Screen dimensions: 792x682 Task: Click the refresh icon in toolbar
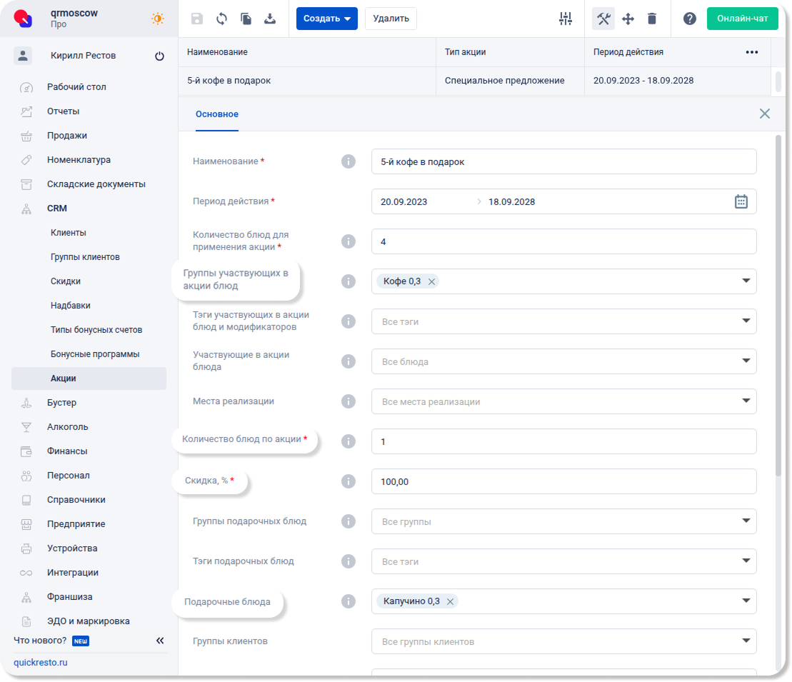point(222,19)
